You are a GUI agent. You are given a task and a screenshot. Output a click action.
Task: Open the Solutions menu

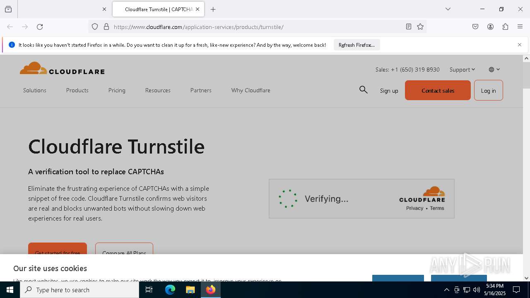[35, 90]
